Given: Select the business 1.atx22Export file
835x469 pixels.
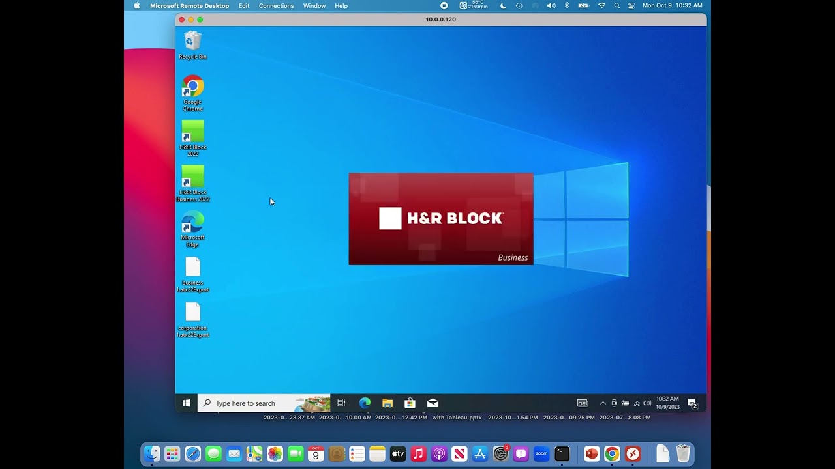Looking at the screenshot, I should pos(192,275).
